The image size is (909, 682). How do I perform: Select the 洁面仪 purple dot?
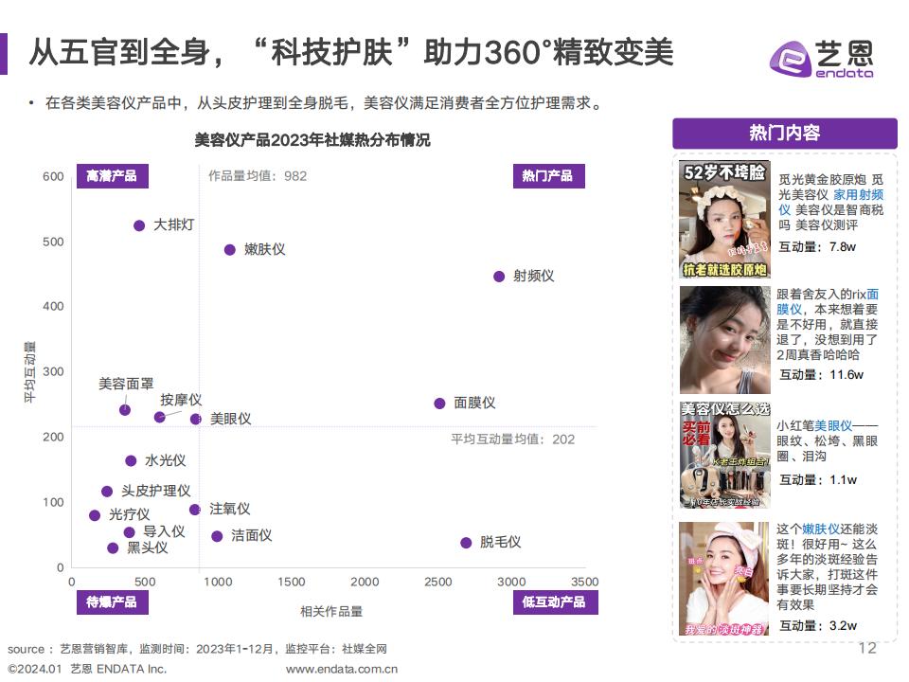pos(217,536)
